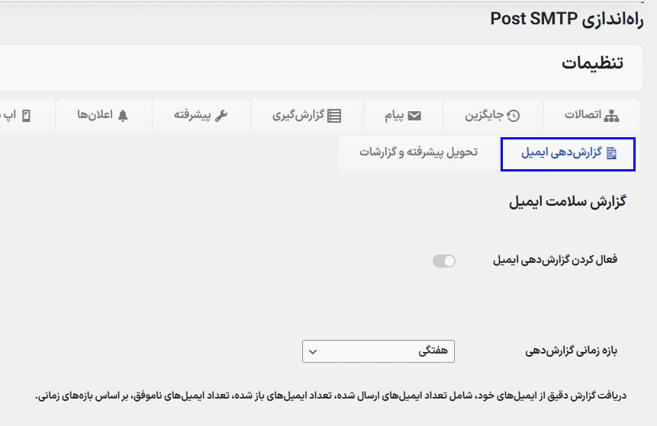This screenshot has width=657, height=426.
Task: Click the history clock icon beside جایگزین
Action: pos(514,116)
